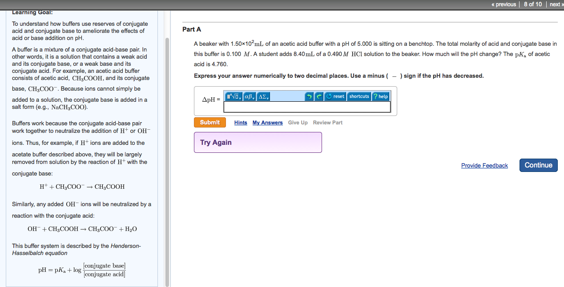The width and height of the screenshot is (564, 287).
Task: Open keyboard shortcuts list
Action: 359,96
